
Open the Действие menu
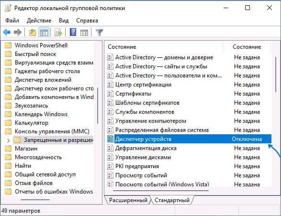39,21
